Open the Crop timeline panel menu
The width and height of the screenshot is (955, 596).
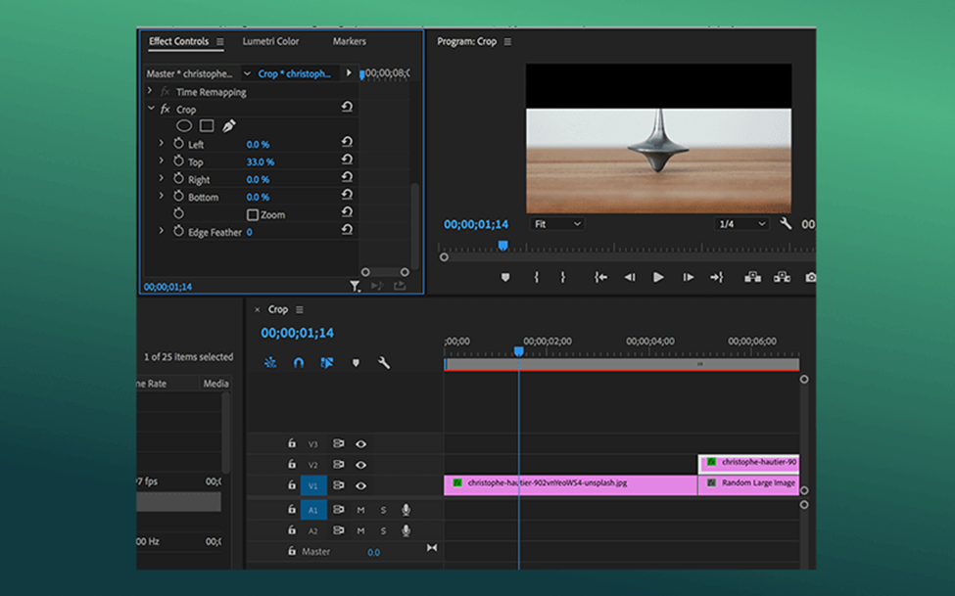click(299, 310)
